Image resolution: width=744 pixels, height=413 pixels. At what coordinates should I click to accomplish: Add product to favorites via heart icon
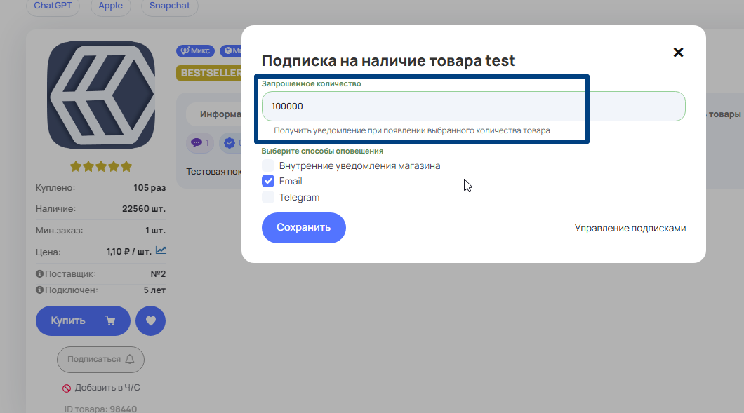(150, 320)
